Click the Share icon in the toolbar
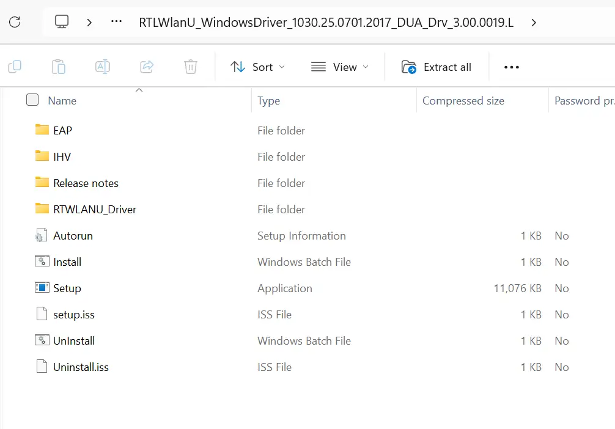 click(x=146, y=67)
